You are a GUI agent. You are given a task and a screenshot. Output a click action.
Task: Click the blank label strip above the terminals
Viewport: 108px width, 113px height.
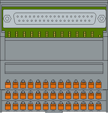[x=54, y=68]
